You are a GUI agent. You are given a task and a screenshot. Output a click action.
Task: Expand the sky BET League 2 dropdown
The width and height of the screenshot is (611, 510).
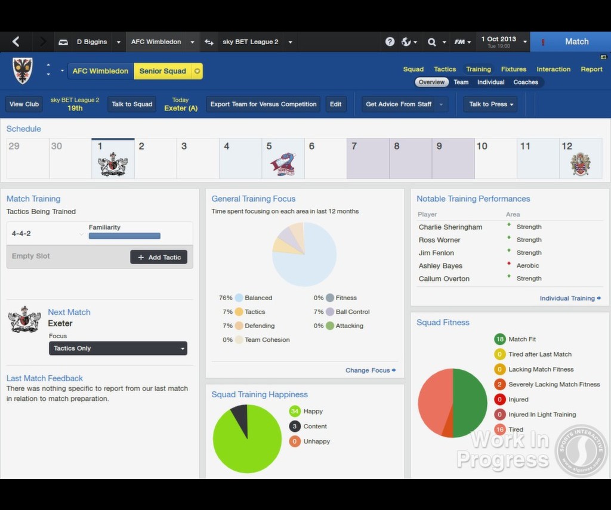coord(291,42)
